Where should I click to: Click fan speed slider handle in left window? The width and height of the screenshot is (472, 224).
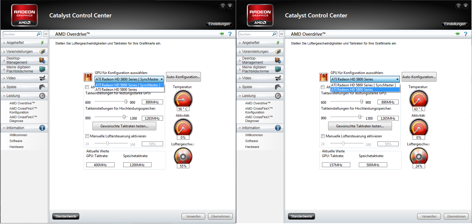pyautogui.click(x=108, y=144)
